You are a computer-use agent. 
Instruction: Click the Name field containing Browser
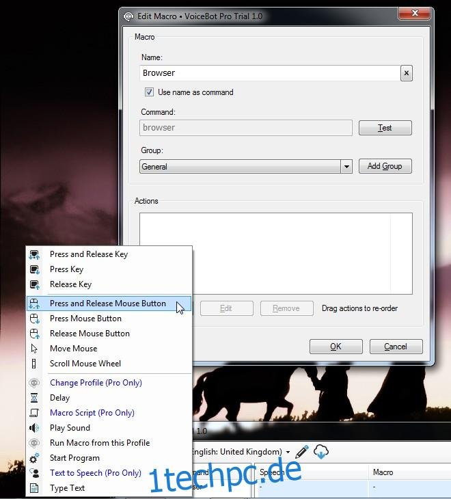[x=270, y=73]
